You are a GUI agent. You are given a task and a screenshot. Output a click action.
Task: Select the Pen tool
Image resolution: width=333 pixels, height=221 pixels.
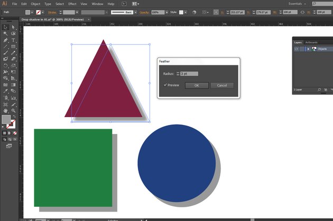coord(5,40)
